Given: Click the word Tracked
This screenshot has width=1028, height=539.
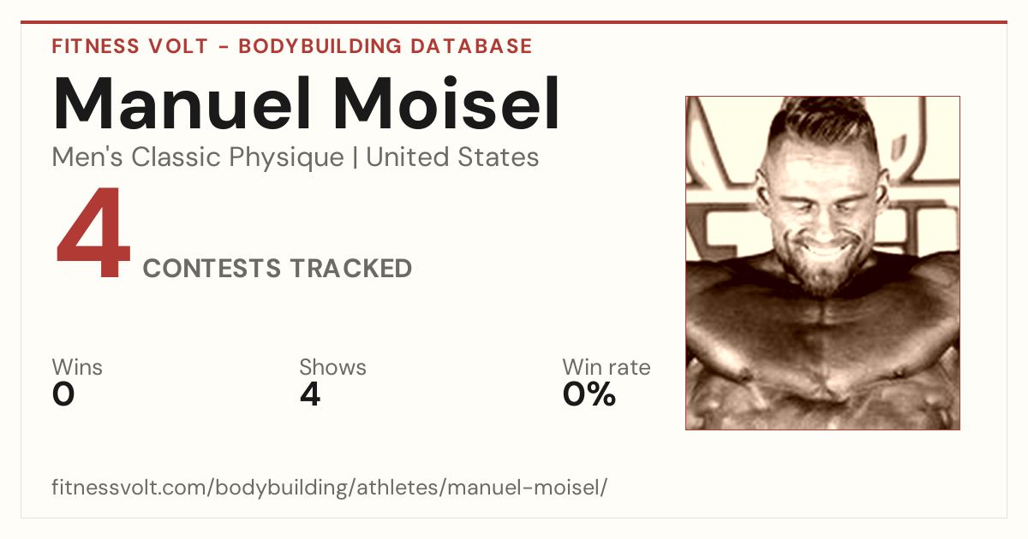Looking at the screenshot, I should [350, 269].
